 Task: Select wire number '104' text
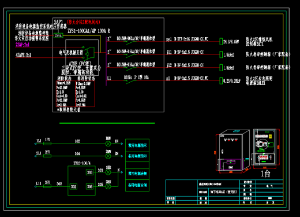point(77,154)
